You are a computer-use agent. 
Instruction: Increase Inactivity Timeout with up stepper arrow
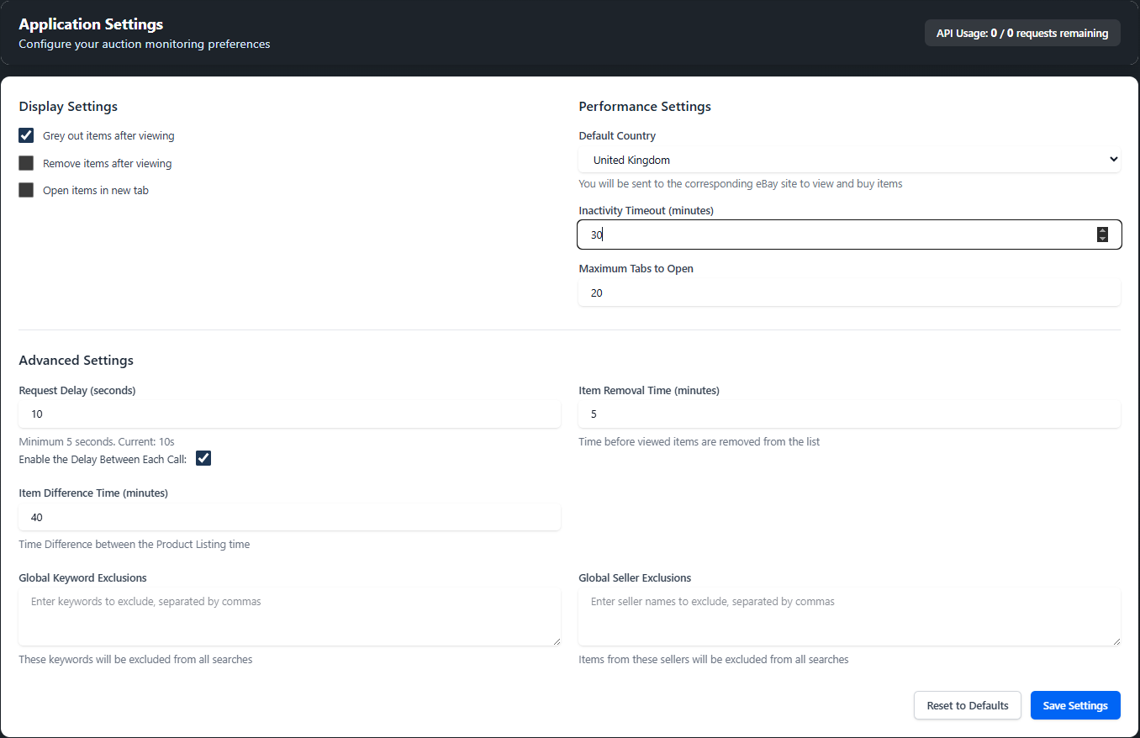[1102, 231]
